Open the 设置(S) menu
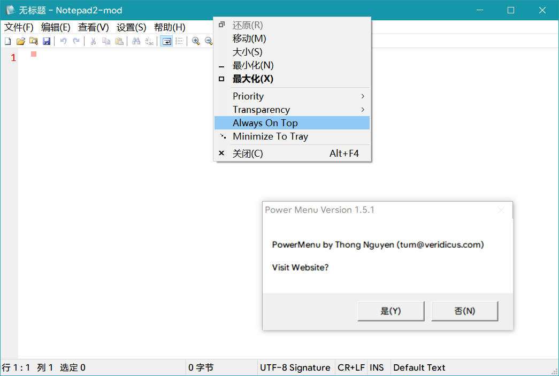Image resolution: width=559 pixels, height=376 pixels. coord(131,27)
